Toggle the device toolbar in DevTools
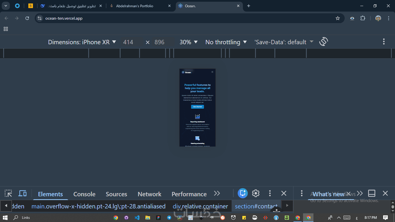 click(23, 193)
